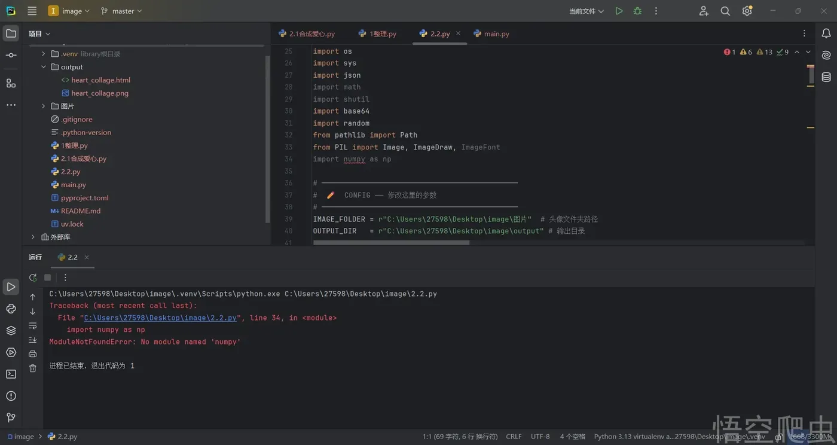This screenshot has height=445, width=837.
Task: Open the Code With Me user icon
Action: [x=704, y=11]
